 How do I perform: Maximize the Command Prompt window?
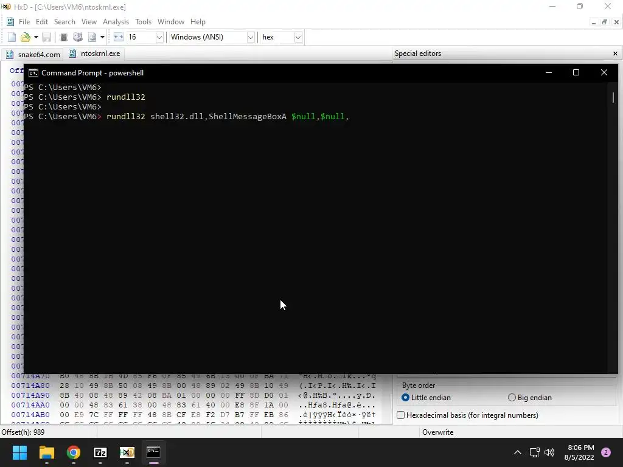576,73
